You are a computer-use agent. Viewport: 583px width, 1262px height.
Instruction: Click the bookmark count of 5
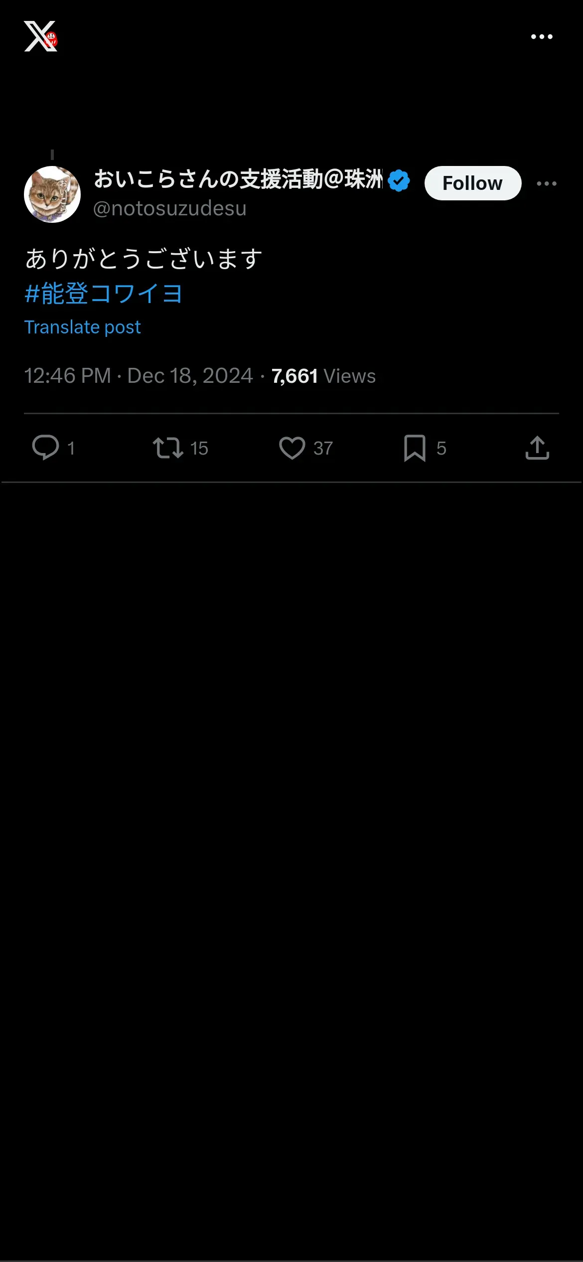tap(441, 449)
